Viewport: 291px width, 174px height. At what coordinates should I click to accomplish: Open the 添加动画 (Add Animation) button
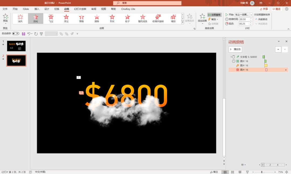tap(202, 19)
